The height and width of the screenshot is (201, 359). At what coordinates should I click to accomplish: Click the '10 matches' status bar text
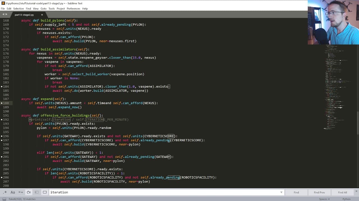(x=29, y=199)
